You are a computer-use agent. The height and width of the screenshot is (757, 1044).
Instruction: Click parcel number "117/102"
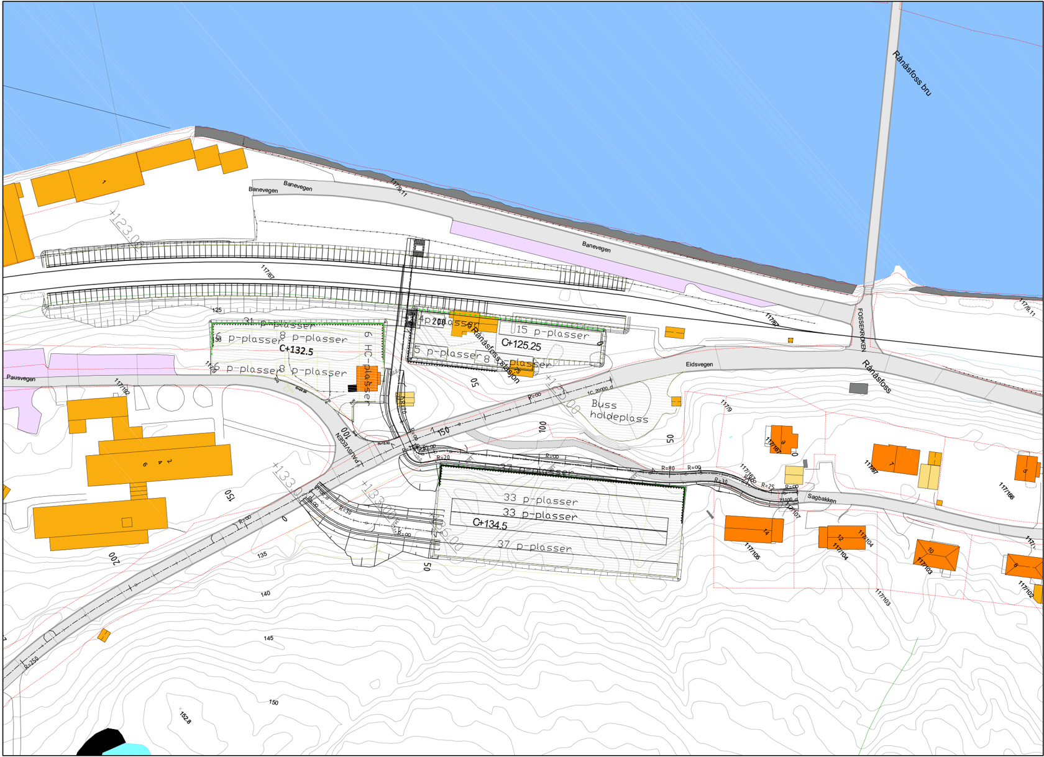pos(1026,589)
